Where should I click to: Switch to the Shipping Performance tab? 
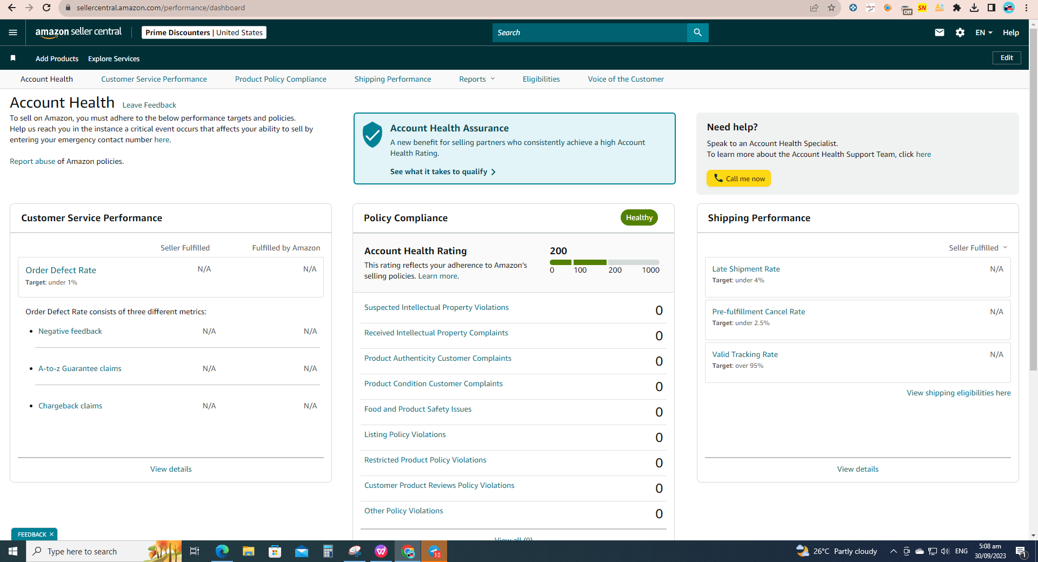(392, 79)
